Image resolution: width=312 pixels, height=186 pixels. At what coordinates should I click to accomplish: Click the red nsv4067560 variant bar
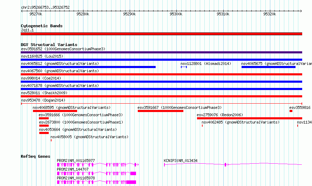click(161, 74)
